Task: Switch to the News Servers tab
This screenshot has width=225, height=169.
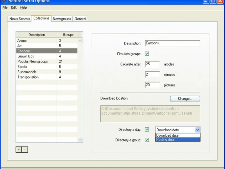Action: 20,19
